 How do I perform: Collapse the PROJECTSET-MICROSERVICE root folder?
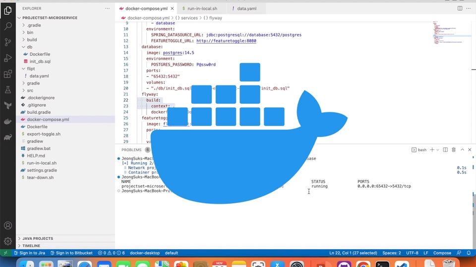coord(50,18)
